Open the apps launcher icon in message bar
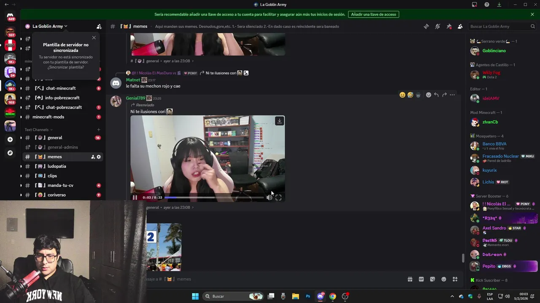This screenshot has height=303, width=540. click(x=455, y=279)
